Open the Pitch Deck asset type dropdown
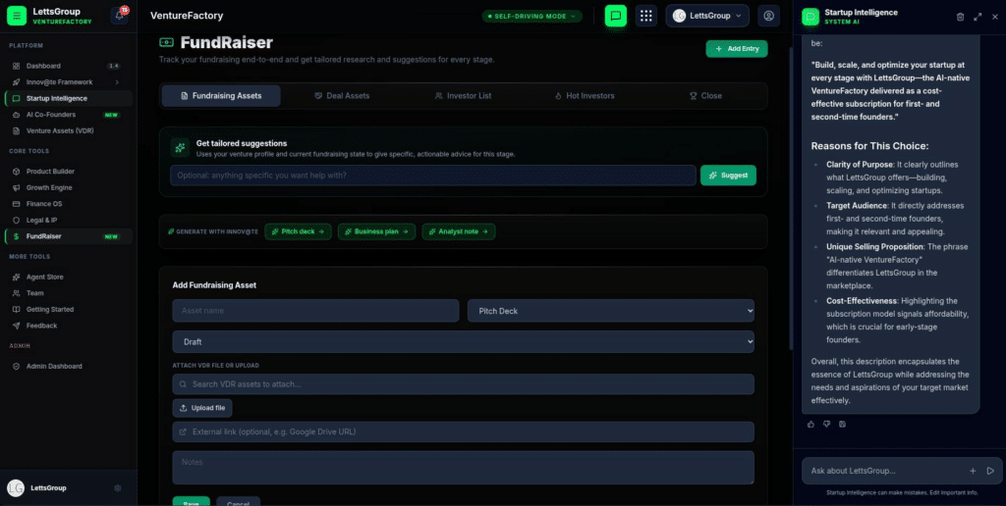 tap(611, 311)
